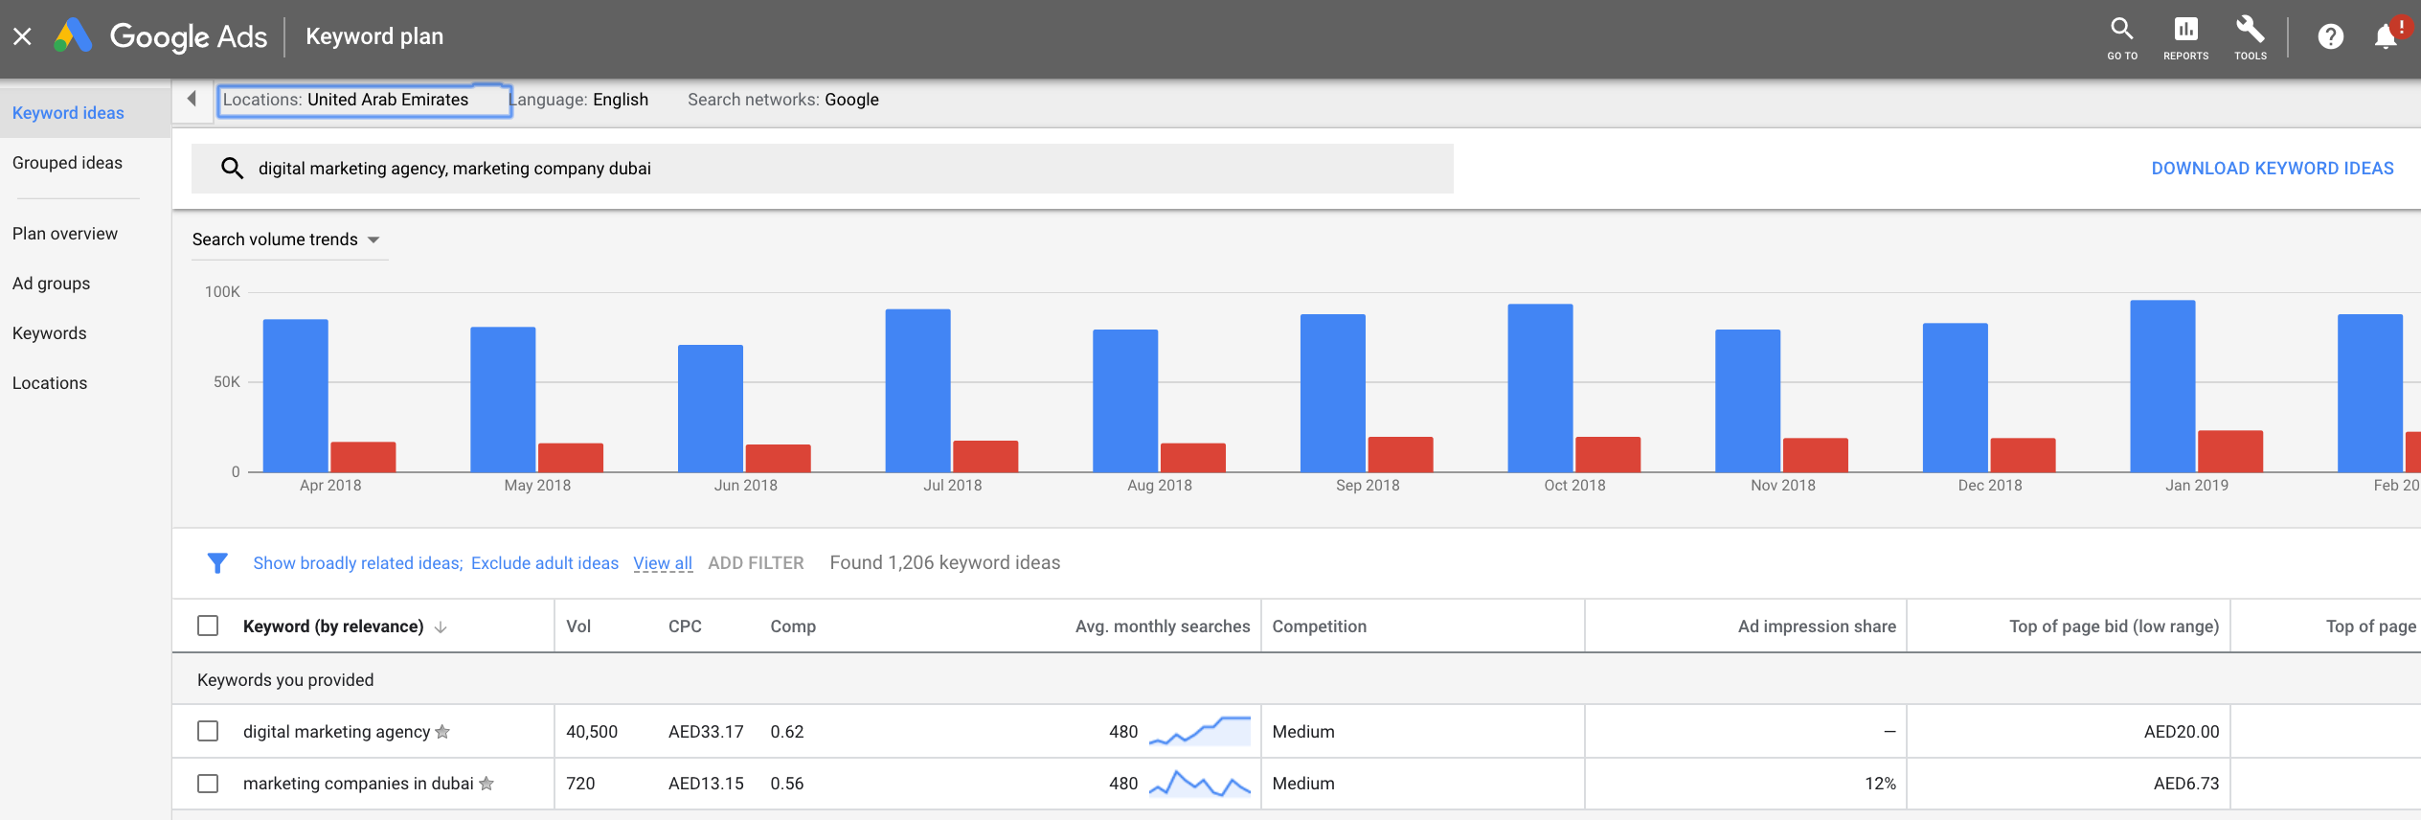Click ADD FILTER
Image resolution: width=2421 pixels, height=820 pixels.
[x=756, y=563]
